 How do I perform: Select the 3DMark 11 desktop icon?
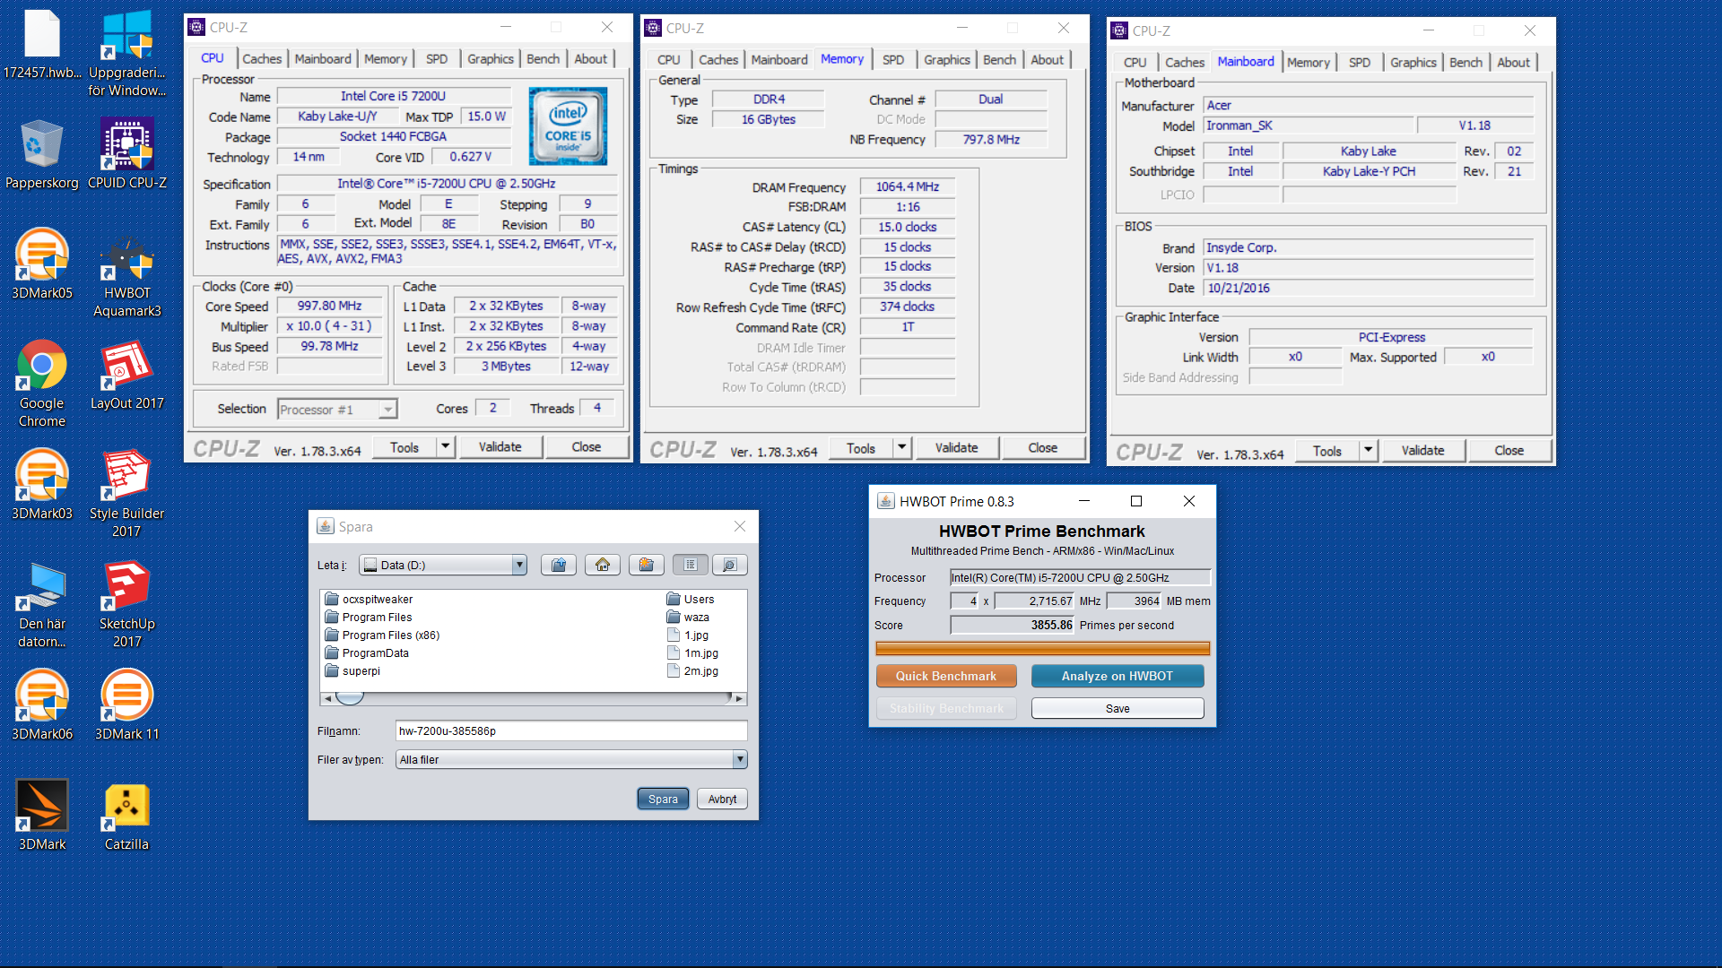tap(126, 705)
